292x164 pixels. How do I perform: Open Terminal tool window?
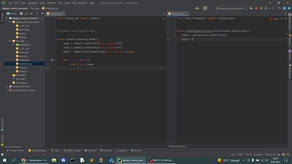[x=106, y=151]
